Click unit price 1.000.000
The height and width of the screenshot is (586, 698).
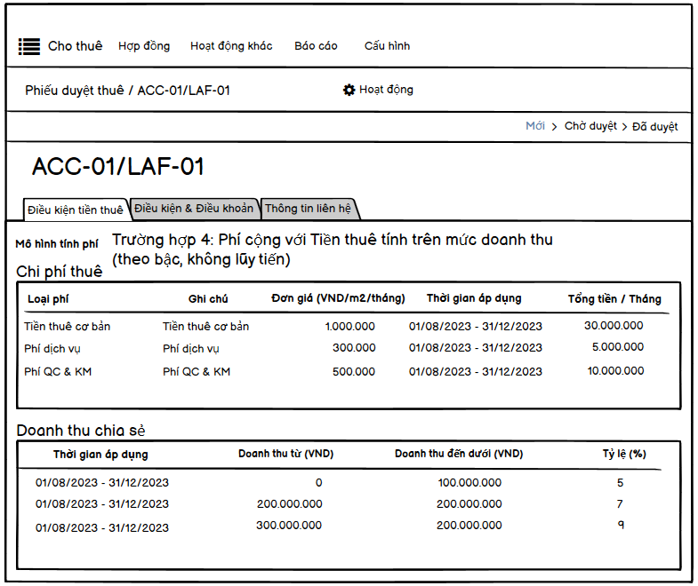pyautogui.click(x=350, y=327)
